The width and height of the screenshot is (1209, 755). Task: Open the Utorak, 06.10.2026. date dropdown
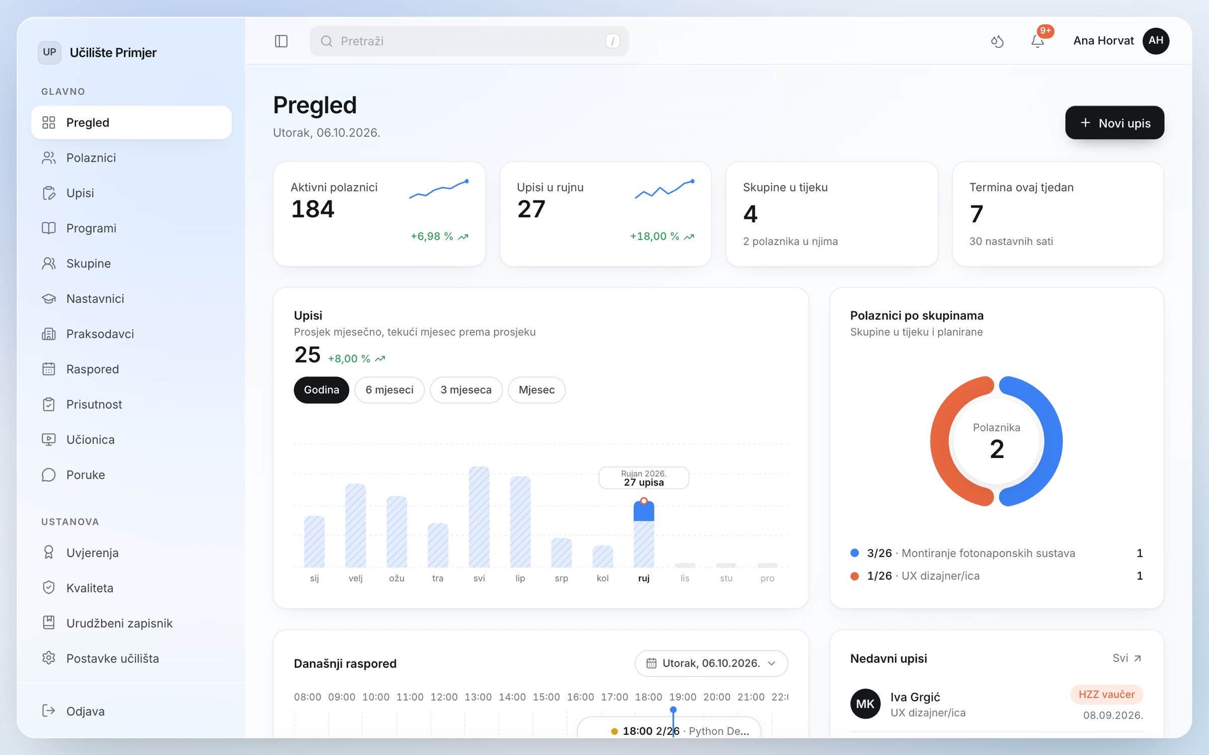click(711, 663)
